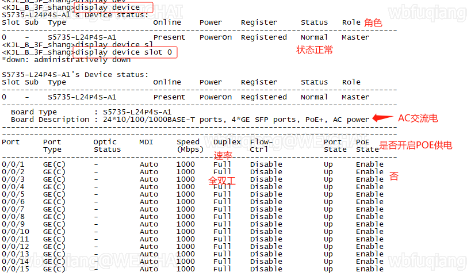Image resolution: width=467 pixels, height=280 pixels.
Task: Click the port name 0/0/15
Action: pos(15,269)
